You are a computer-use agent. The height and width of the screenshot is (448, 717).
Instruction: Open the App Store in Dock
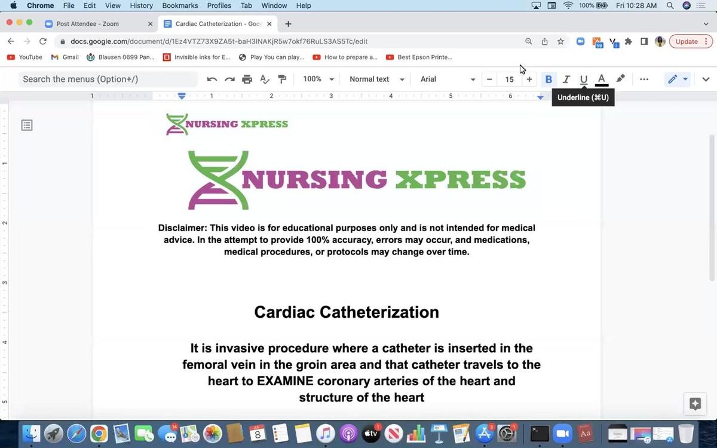pyautogui.click(x=484, y=433)
